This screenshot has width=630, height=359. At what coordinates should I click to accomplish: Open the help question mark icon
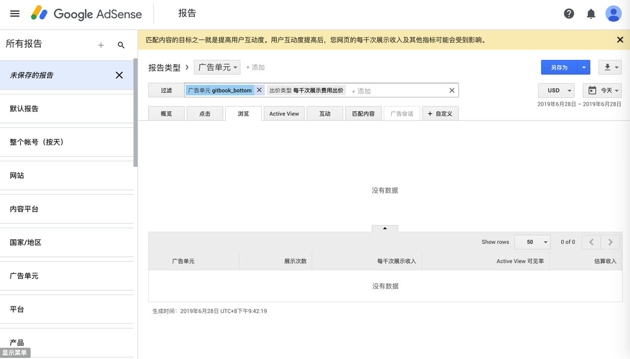[x=569, y=14]
